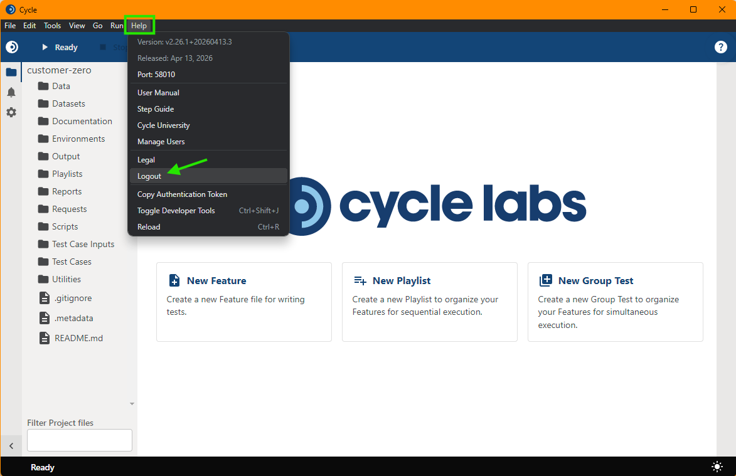736x476 pixels.
Task: Click the Port: 58010 menu entry
Action: pos(208,75)
